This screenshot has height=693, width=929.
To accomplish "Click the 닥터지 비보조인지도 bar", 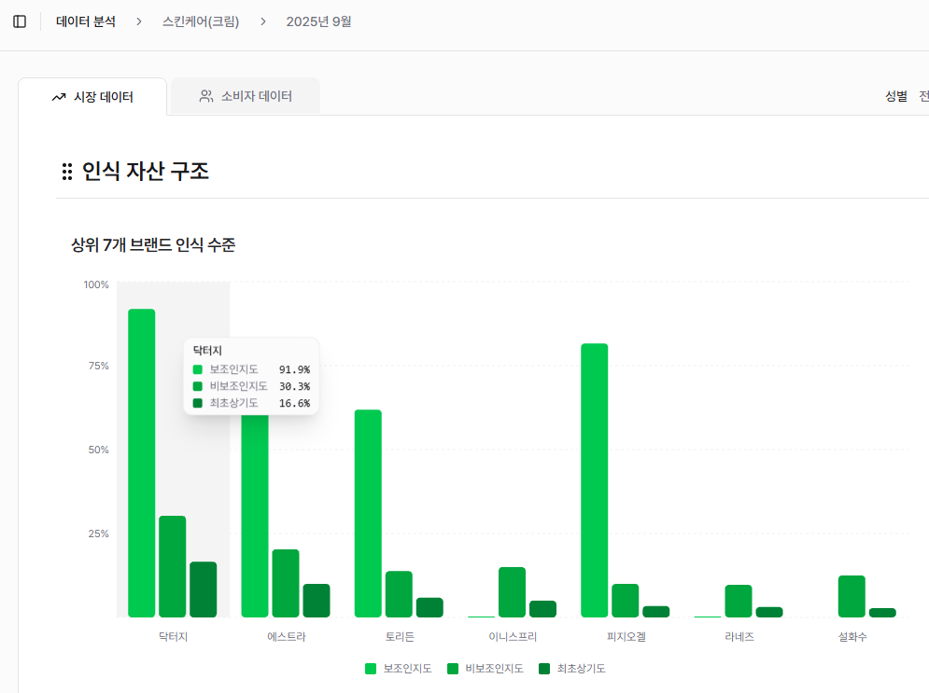I will pyautogui.click(x=173, y=566).
